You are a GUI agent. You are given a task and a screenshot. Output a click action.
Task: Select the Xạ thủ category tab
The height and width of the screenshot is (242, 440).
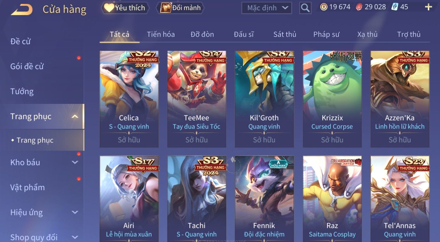(367, 34)
